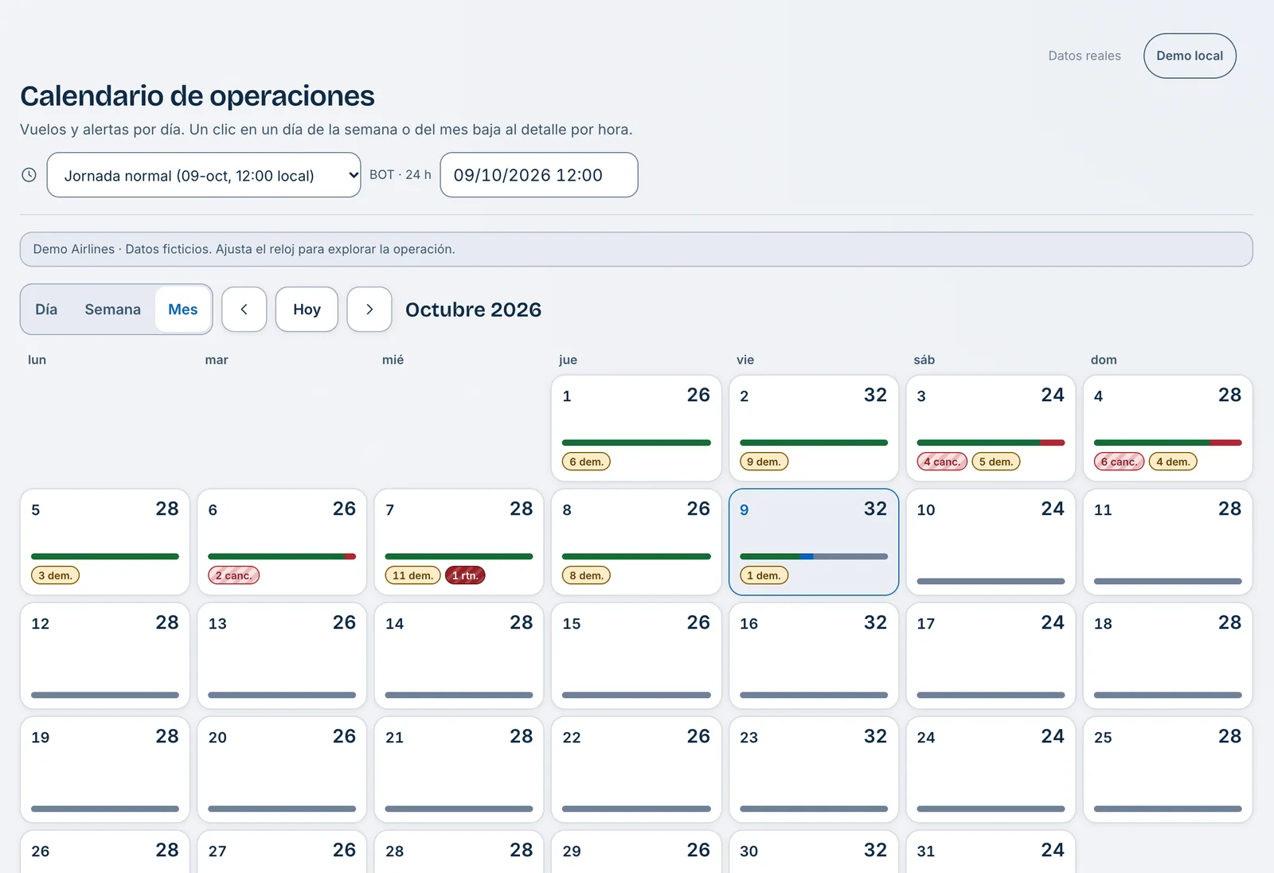The width and height of the screenshot is (1274, 873).
Task: Open day 25 calendar cell
Action: (x=1168, y=770)
